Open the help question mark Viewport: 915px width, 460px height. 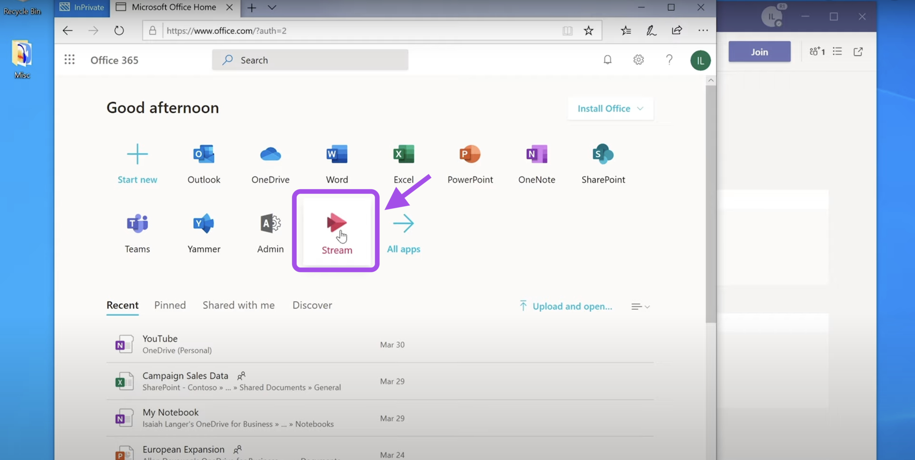point(669,60)
